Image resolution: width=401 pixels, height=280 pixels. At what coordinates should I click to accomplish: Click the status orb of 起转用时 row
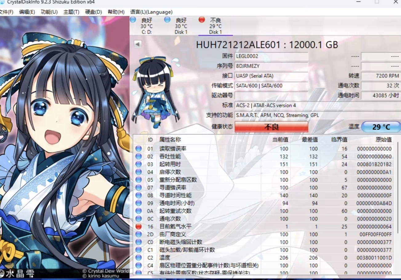pos(138,164)
